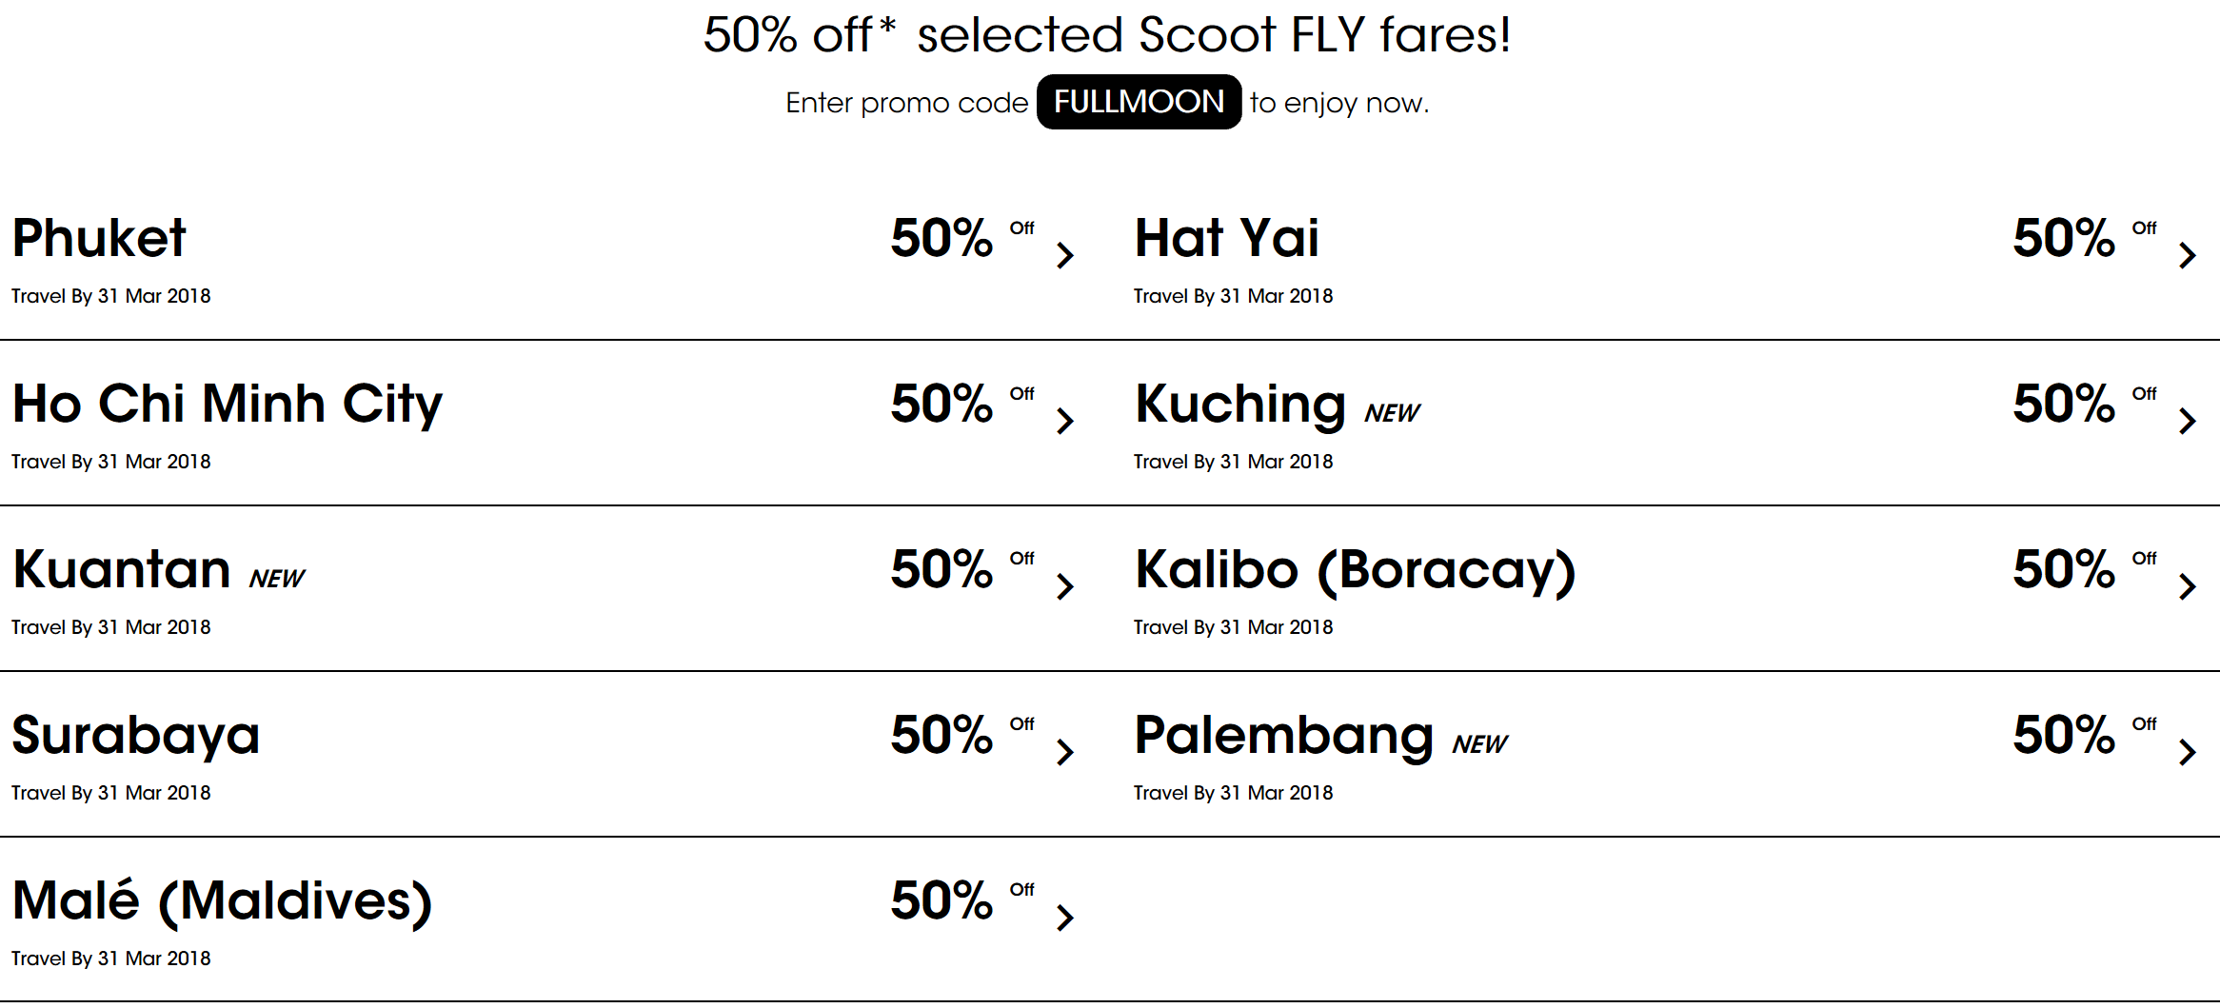The width and height of the screenshot is (2220, 1008).
Task: Select Ho Chi Minh City destination
Action: coord(228,405)
